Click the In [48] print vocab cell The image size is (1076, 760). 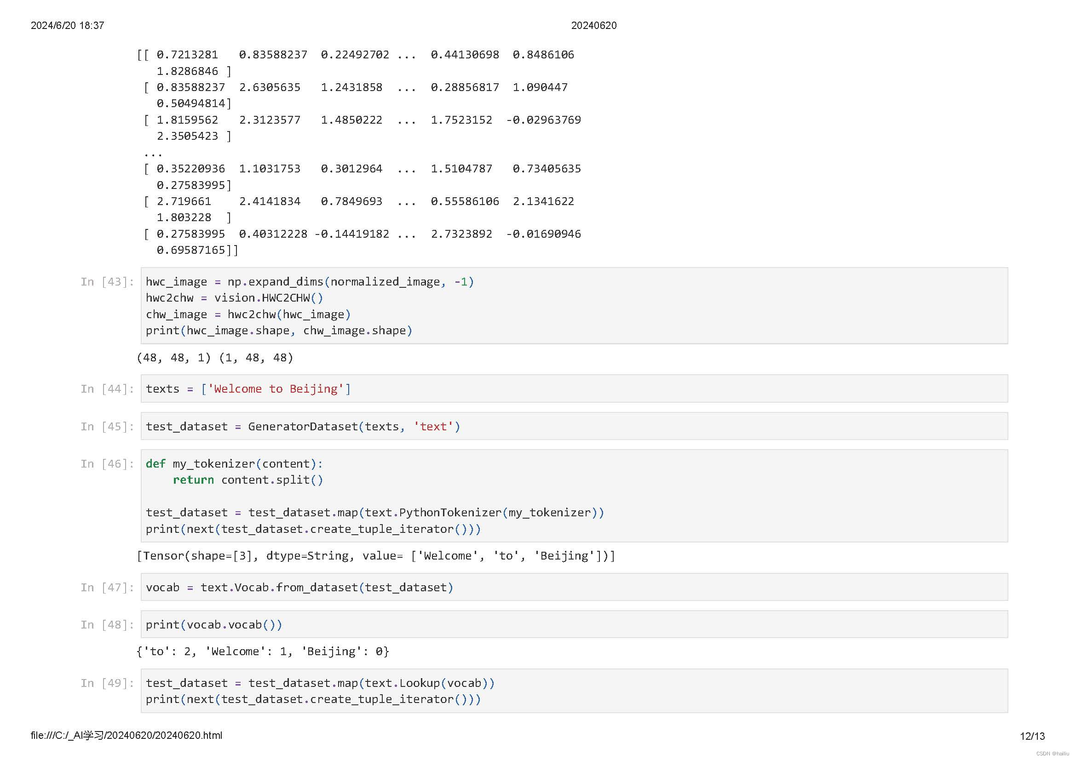[x=574, y=624]
